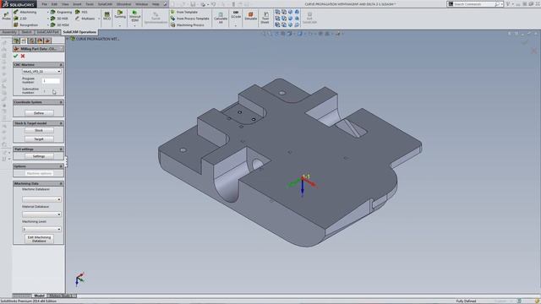The width and height of the screenshot is (541, 304).
Task: Click the SolidWorks logo
Action: (19, 4)
